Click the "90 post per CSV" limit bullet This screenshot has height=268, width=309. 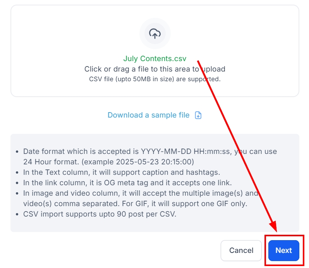click(100, 214)
